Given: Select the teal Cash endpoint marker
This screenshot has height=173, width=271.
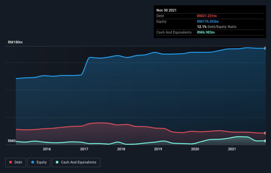Looking at the screenshot, I should pos(265,141).
